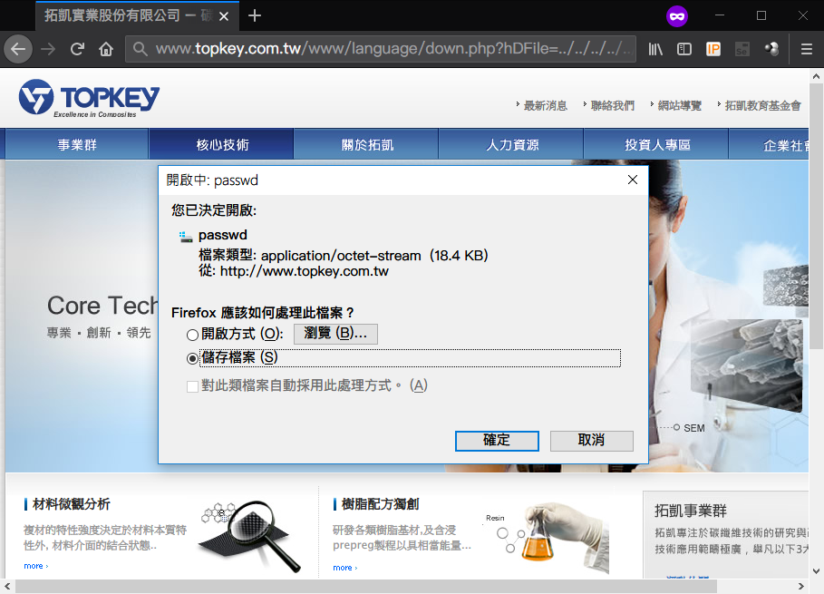The width and height of the screenshot is (824, 594).
Task: Click the TOPKEY logo
Action: click(x=90, y=98)
